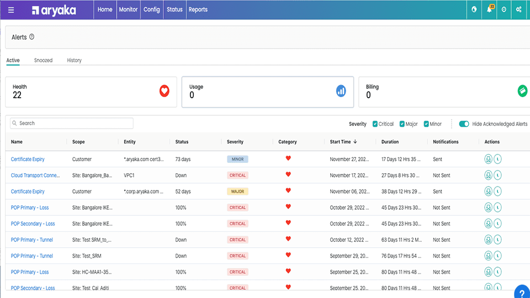This screenshot has width=530, height=298.
Task: Snooze the 73 days Certificate Expiry alert
Action: pos(497,159)
